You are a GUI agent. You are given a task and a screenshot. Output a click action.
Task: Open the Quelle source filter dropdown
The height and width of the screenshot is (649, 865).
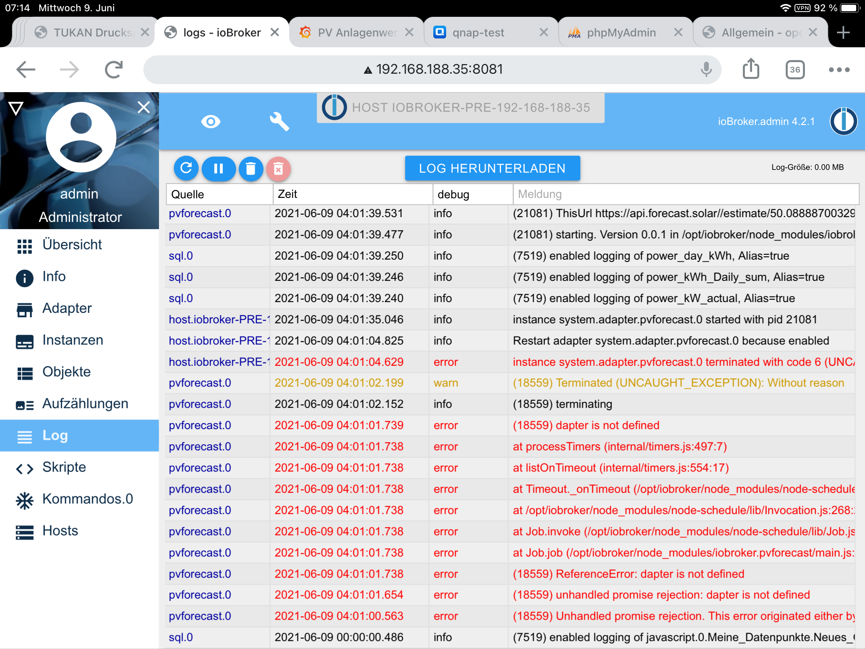pos(219,194)
